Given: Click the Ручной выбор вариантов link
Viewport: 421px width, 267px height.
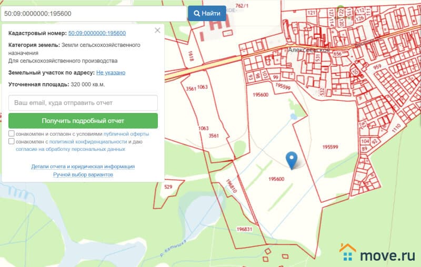Looking at the screenshot, I should (83, 174).
